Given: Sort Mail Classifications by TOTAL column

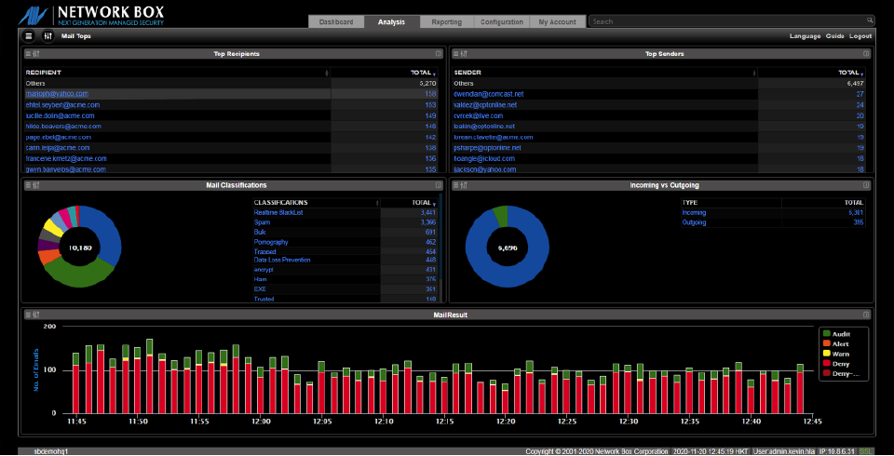Looking at the screenshot, I should [x=409, y=202].
